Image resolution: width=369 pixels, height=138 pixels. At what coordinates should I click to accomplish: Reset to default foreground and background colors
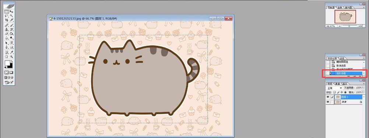(x=6, y=68)
